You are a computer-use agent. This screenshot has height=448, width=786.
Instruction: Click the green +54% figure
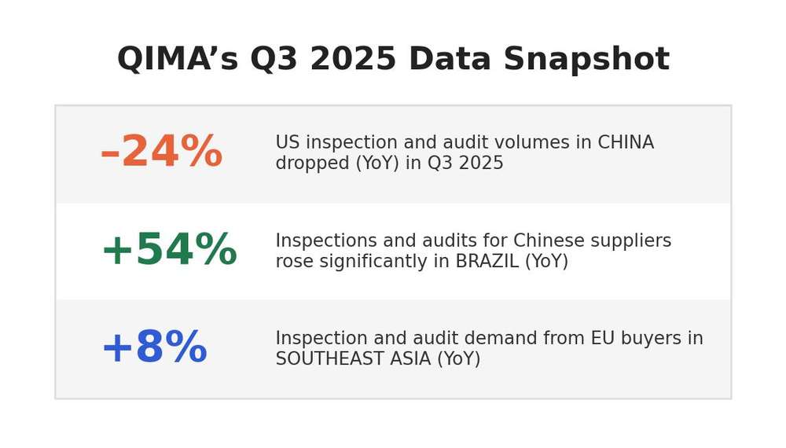pyautogui.click(x=169, y=249)
